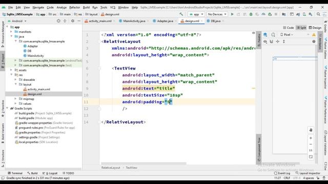Click RelativeLayout in the breadcrumb bar
The width and height of the screenshot is (328, 184).
111,168
